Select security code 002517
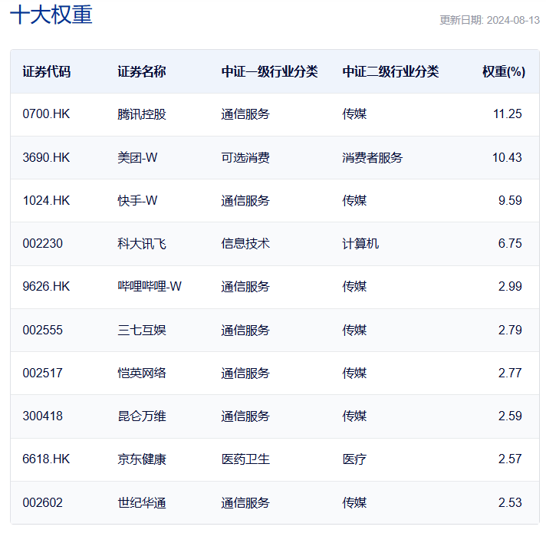This screenshot has width=546, height=533. [x=42, y=373]
